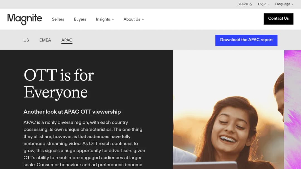
Task: Click the search magnifier icon
Action: point(251,4)
